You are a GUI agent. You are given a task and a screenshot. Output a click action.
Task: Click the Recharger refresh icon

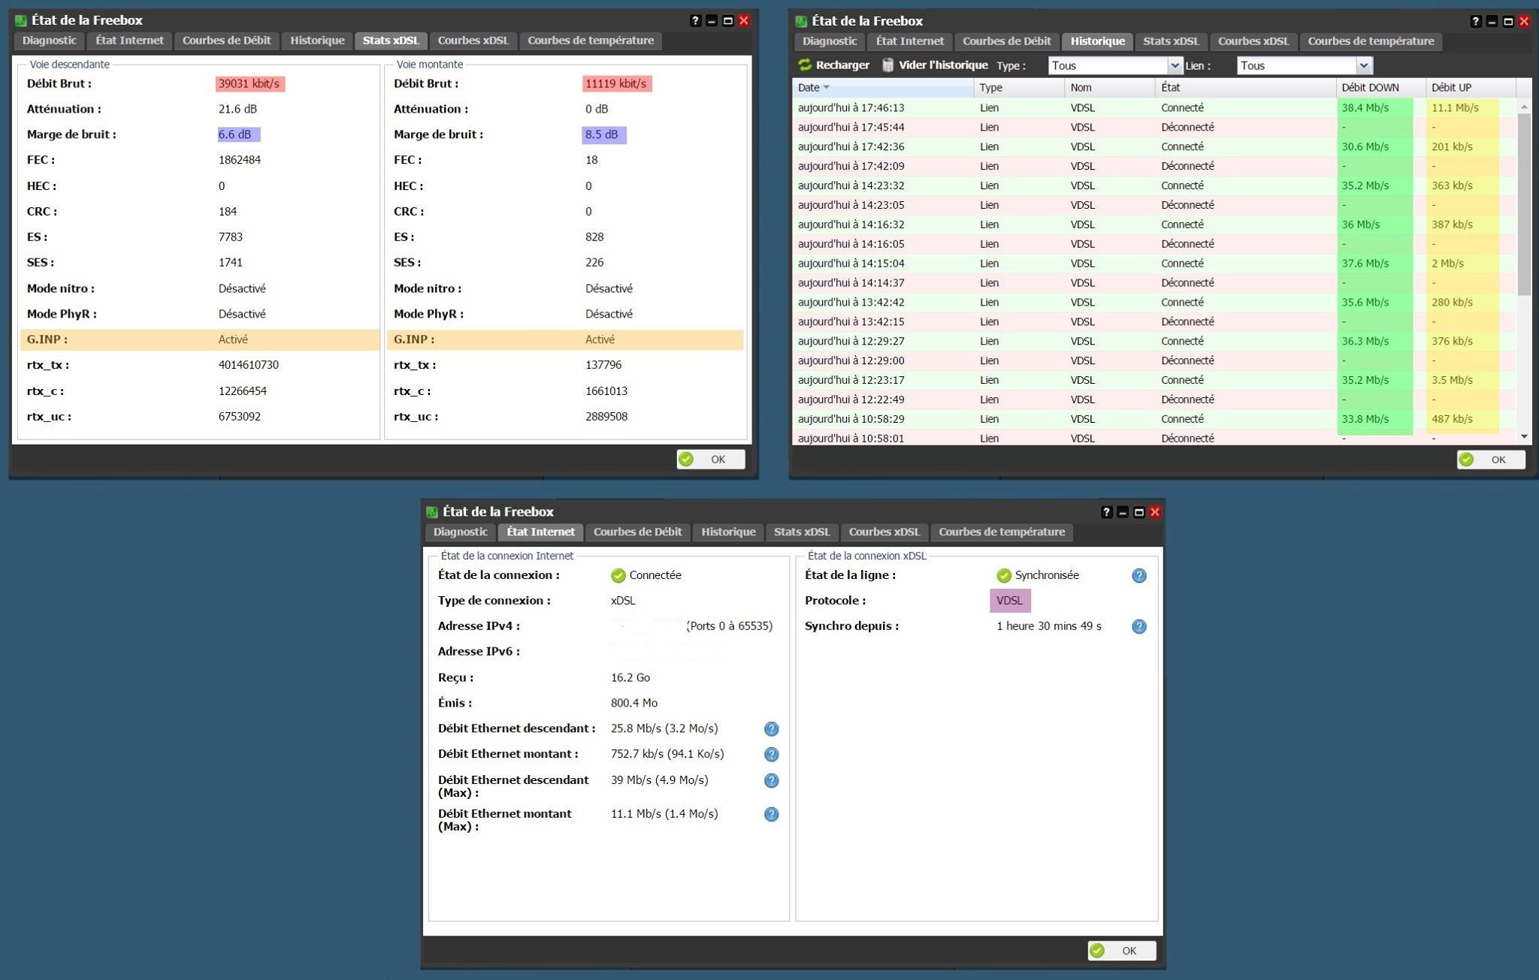click(x=805, y=65)
